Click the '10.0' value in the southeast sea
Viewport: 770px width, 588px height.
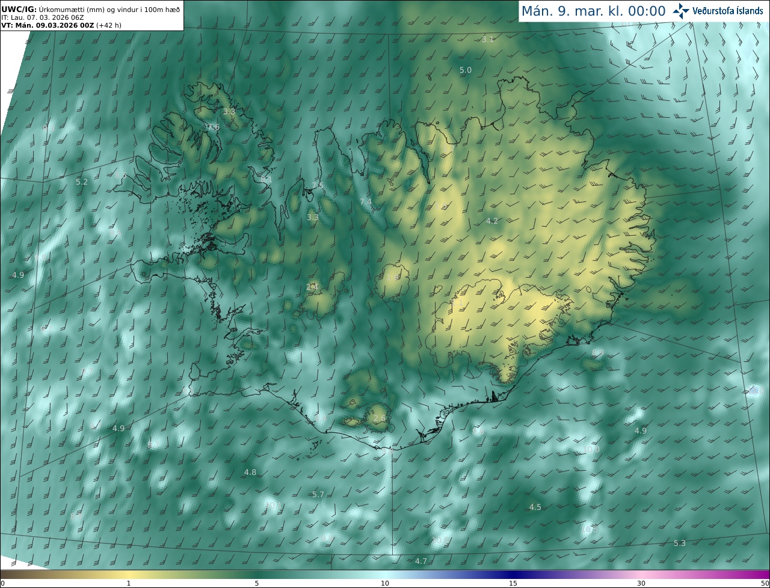(x=592, y=450)
